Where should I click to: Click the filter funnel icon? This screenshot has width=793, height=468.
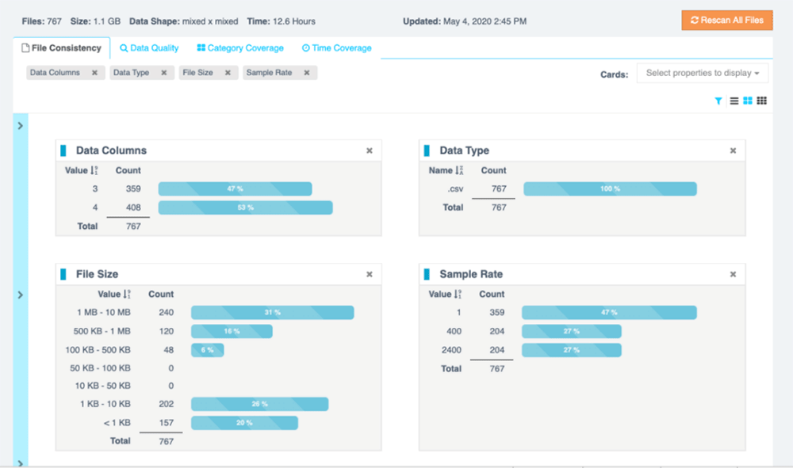point(718,101)
